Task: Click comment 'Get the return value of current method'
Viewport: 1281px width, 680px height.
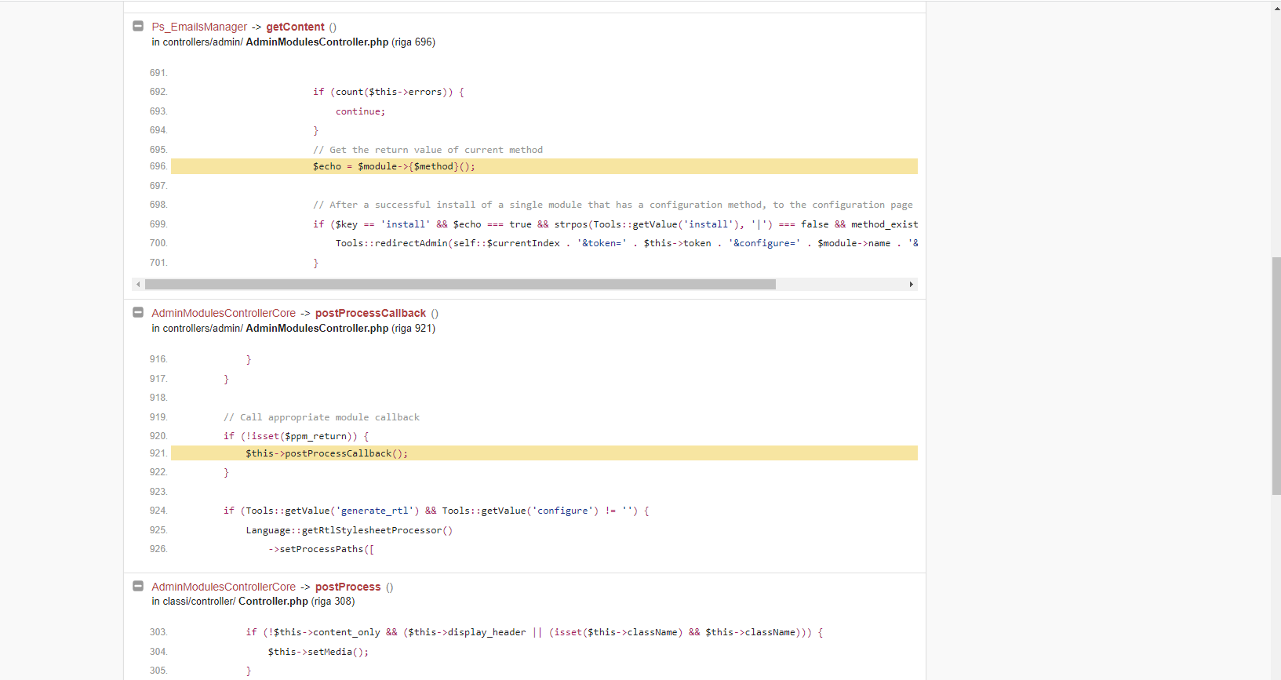Action: coord(428,150)
